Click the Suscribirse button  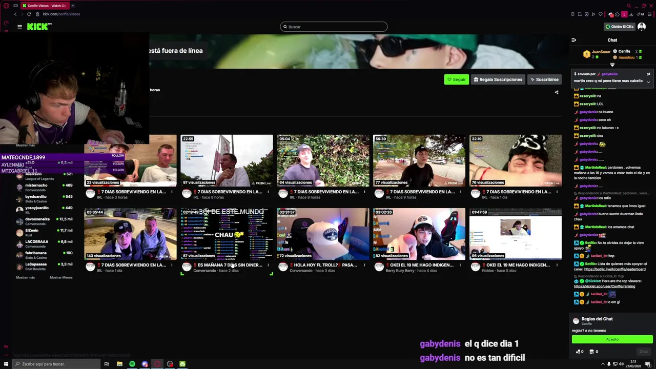[544, 79]
